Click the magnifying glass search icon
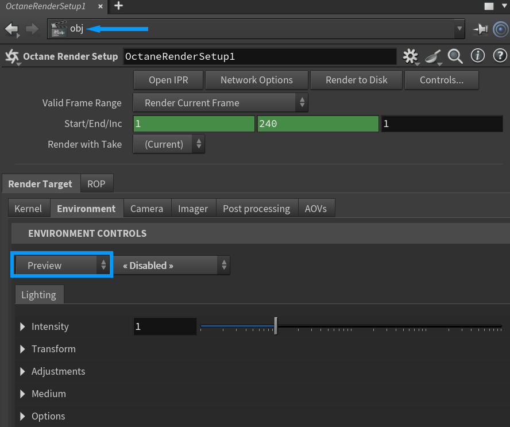 point(455,56)
